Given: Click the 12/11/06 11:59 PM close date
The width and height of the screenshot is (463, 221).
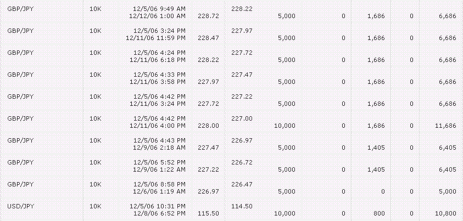Looking at the screenshot, I should click(155, 38).
